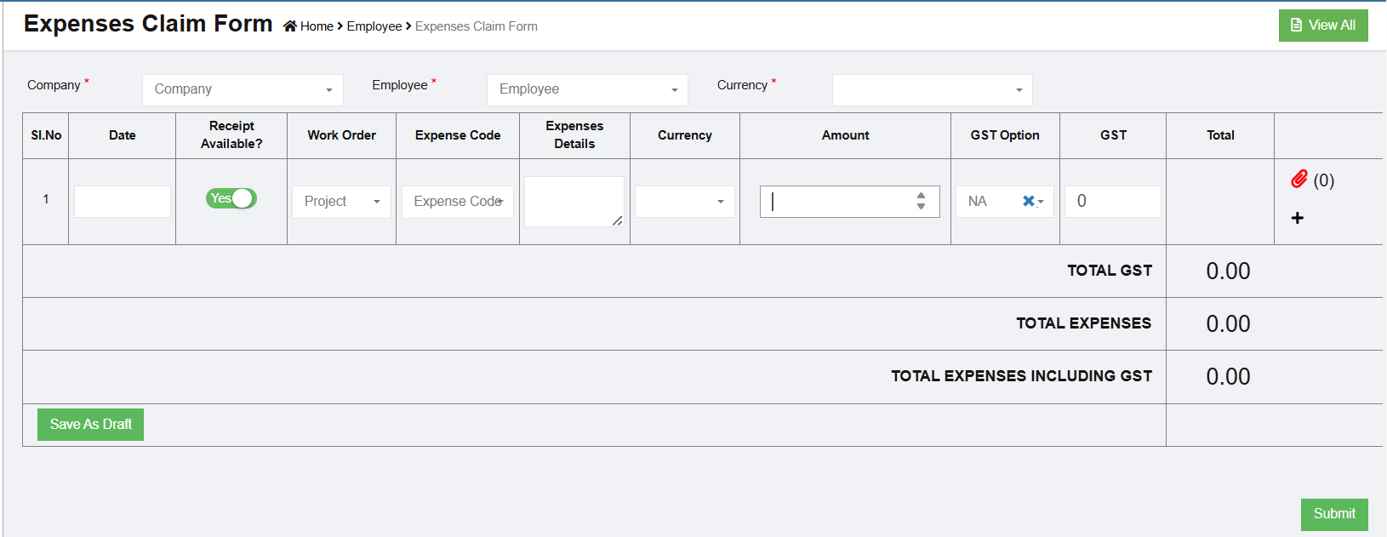The height and width of the screenshot is (537, 1387).
Task: Click the Expenses Details text area
Action: click(574, 202)
